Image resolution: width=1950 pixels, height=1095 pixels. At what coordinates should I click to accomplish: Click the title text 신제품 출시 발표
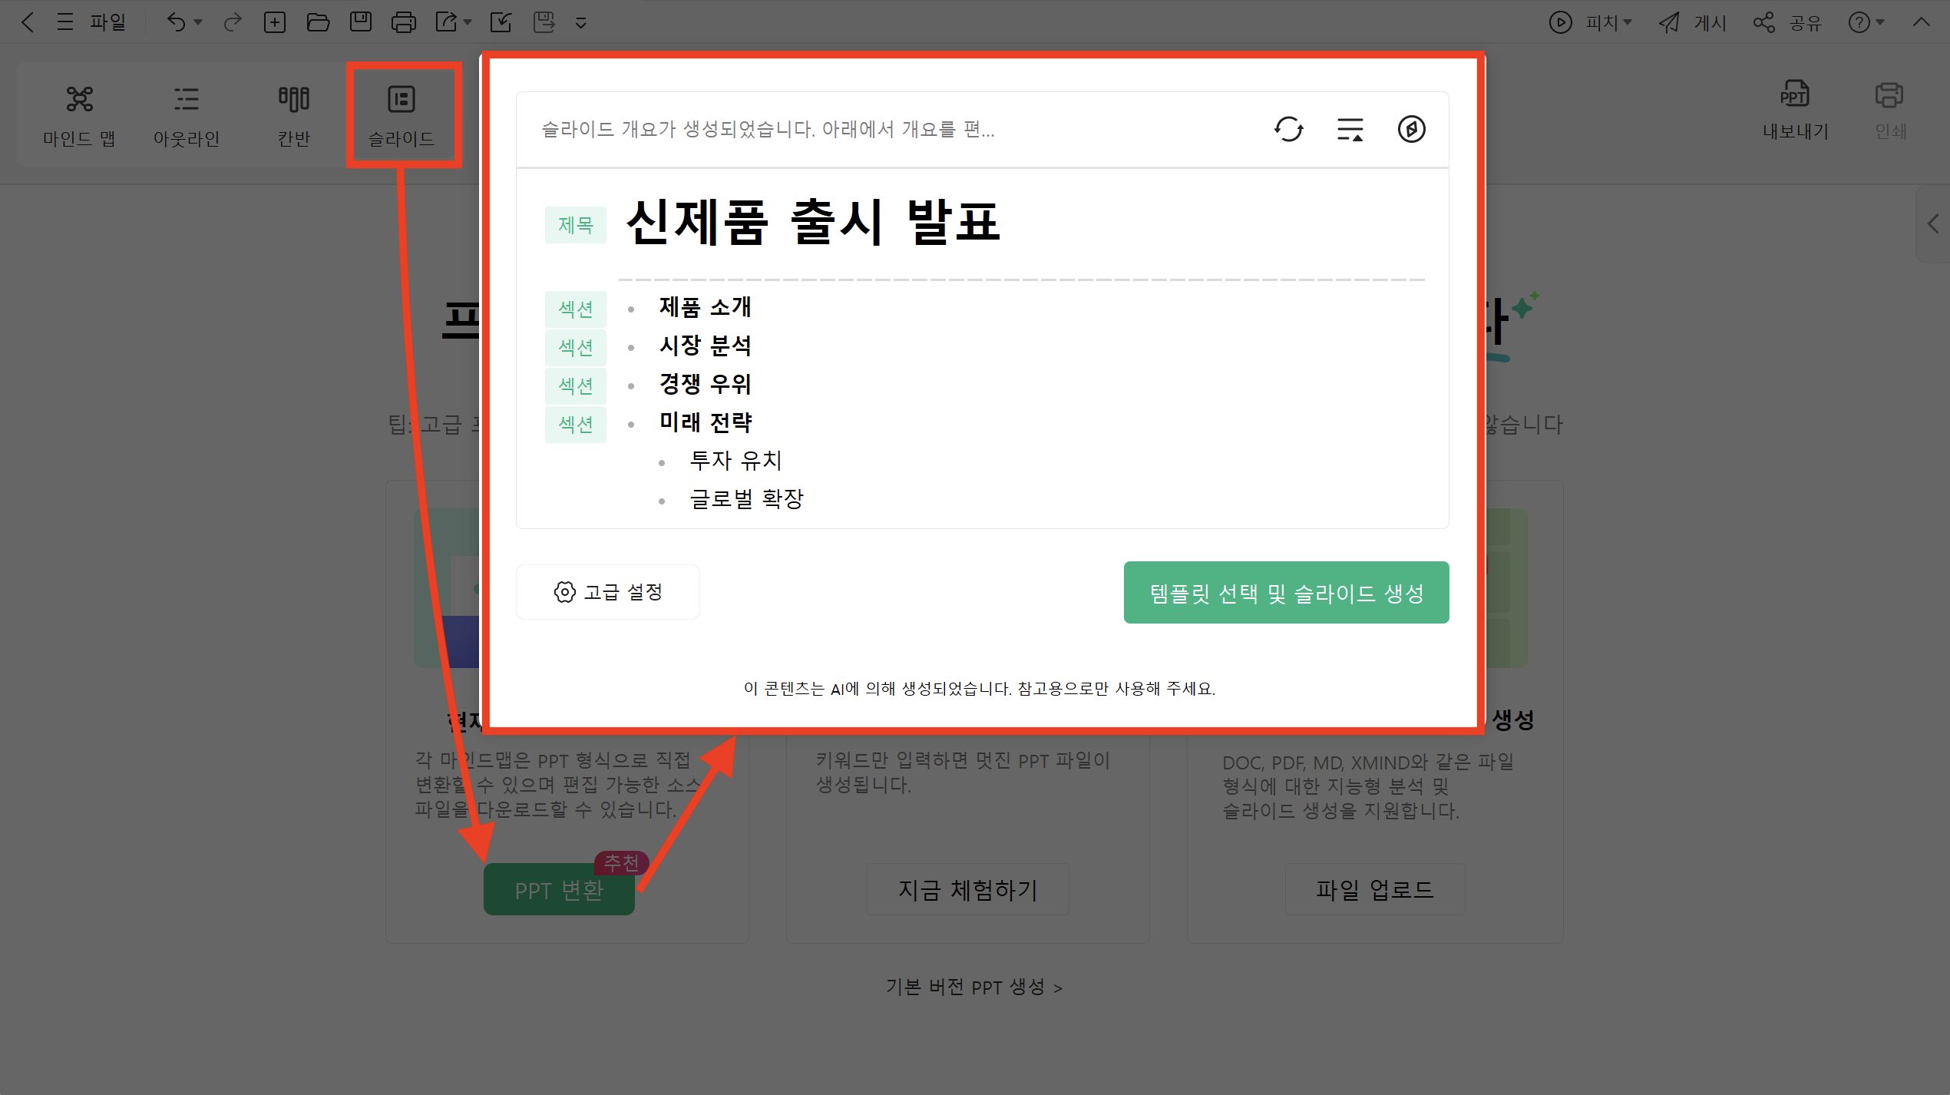tap(813, 223)
